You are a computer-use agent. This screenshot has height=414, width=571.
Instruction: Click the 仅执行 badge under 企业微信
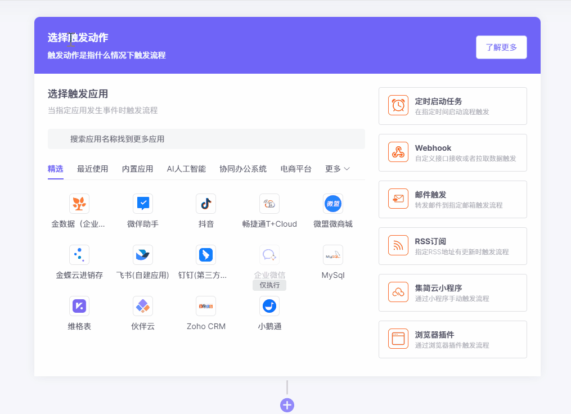click(269, 285)
